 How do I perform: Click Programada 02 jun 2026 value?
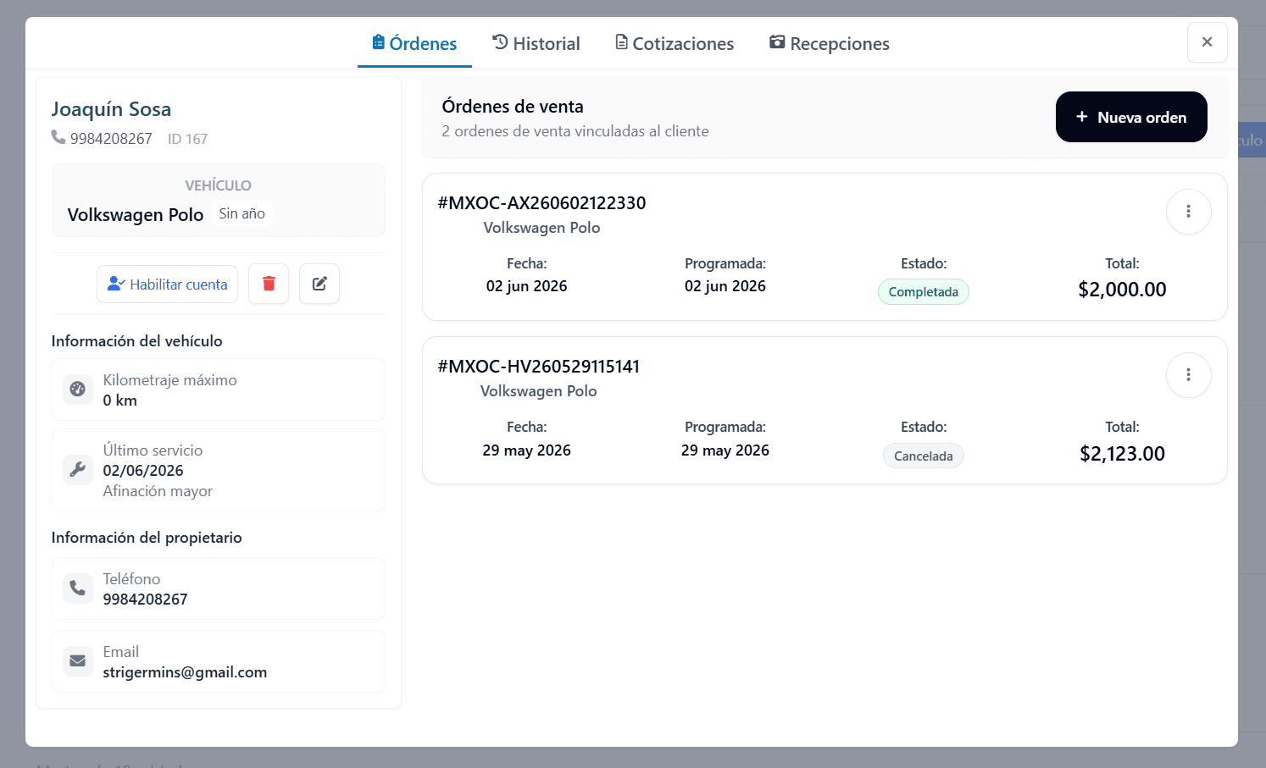pos(725,286)
